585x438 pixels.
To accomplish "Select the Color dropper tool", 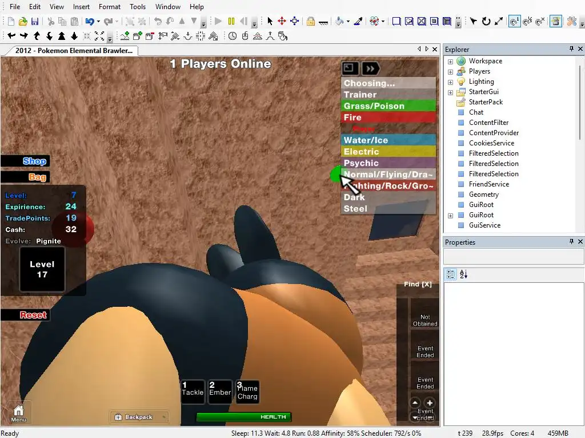I will point(358,21).
